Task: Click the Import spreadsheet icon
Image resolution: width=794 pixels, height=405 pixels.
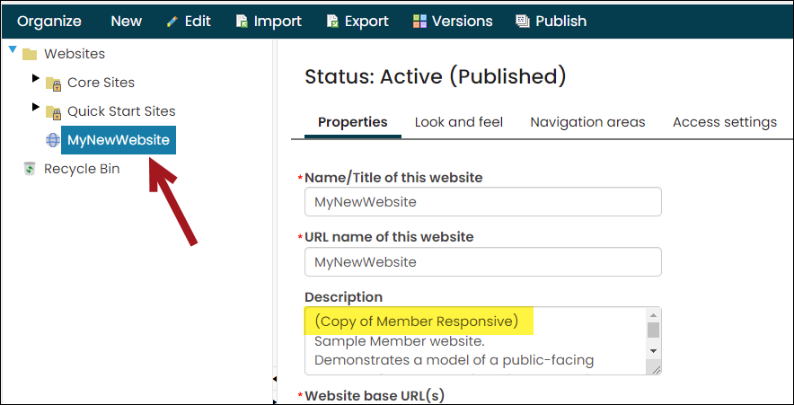Action: point(242,22)
